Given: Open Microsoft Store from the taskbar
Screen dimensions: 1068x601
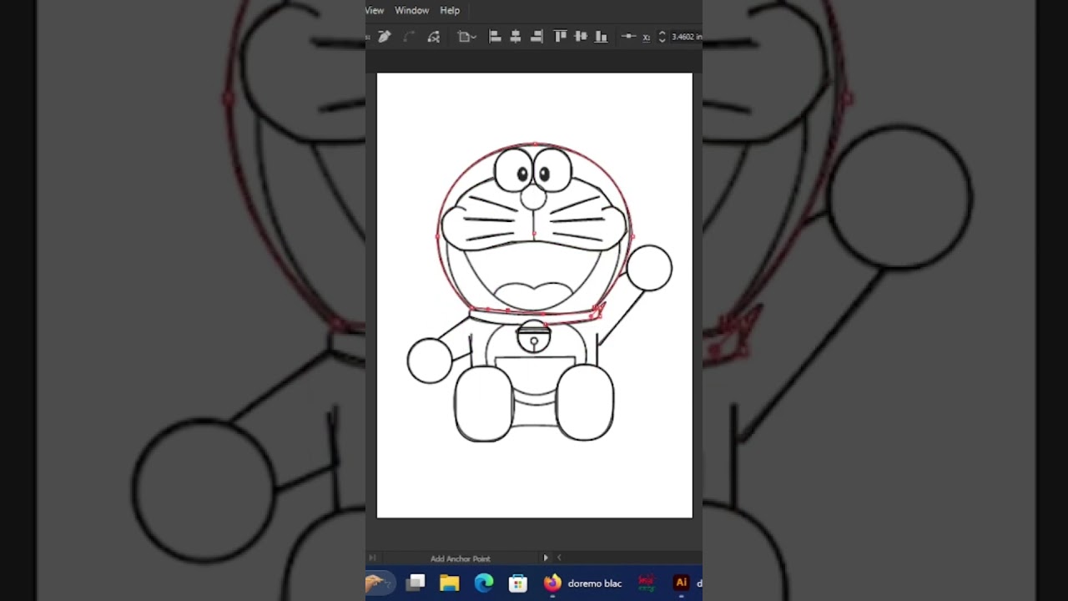Looking at the screenshot, I should click(518, 583).
